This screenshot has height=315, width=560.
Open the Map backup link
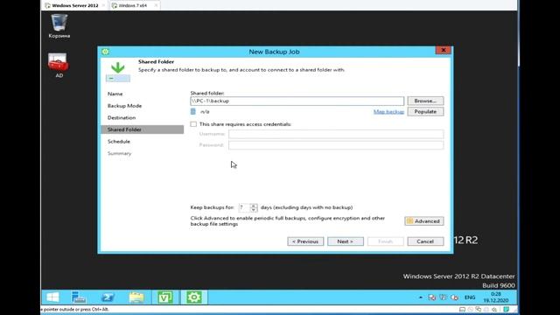pos(388,112)
